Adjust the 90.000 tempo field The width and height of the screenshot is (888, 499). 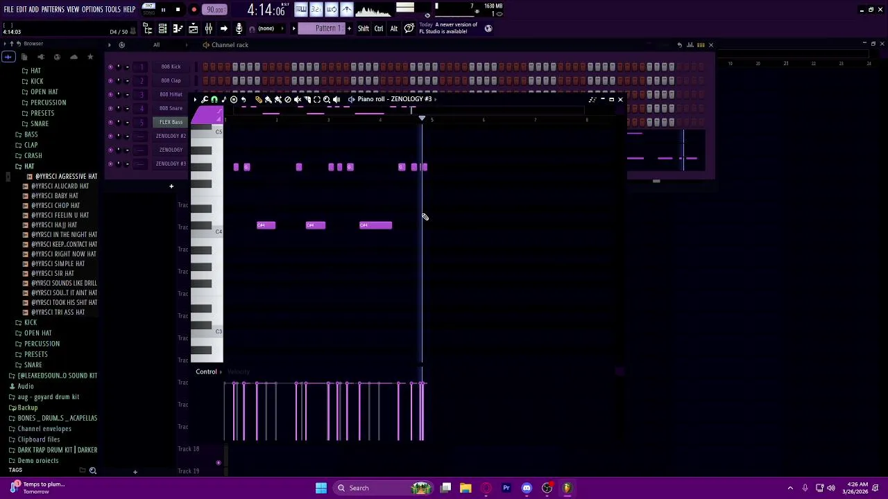(215, 10)
